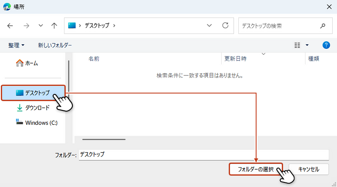Viewport: 337px width, 187px height.
Task: Open the 整理 menu
Action: tap(16, 45)
